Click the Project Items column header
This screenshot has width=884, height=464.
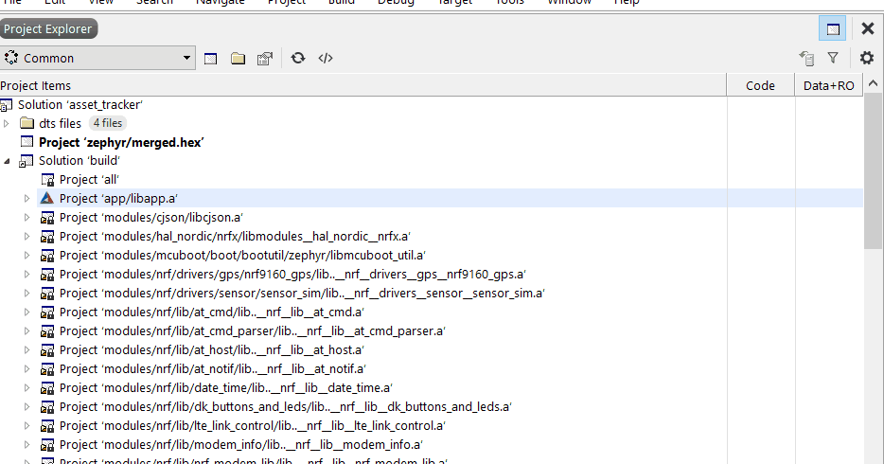pos(360,85)
